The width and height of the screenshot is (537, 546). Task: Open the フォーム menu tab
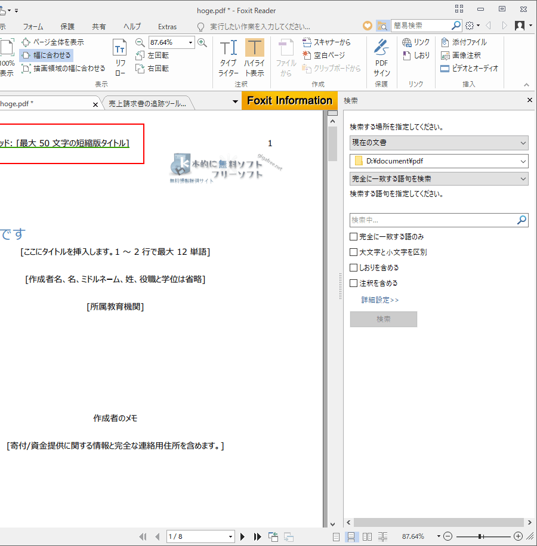click(x=33, y=27)
